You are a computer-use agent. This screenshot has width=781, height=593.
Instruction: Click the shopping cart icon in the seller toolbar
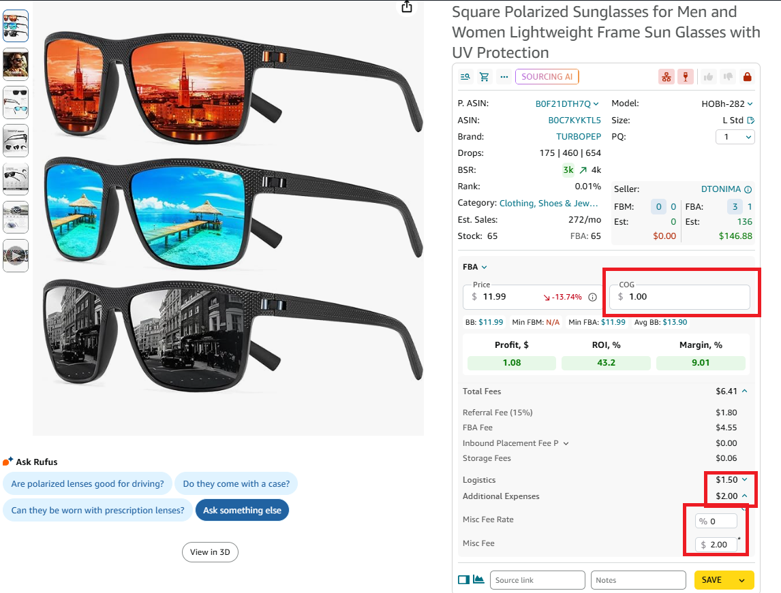click(484, 76)
